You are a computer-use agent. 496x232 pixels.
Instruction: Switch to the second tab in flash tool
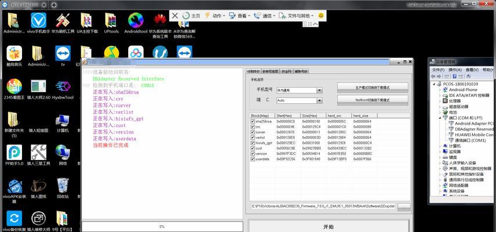click(x=270, y=71)
